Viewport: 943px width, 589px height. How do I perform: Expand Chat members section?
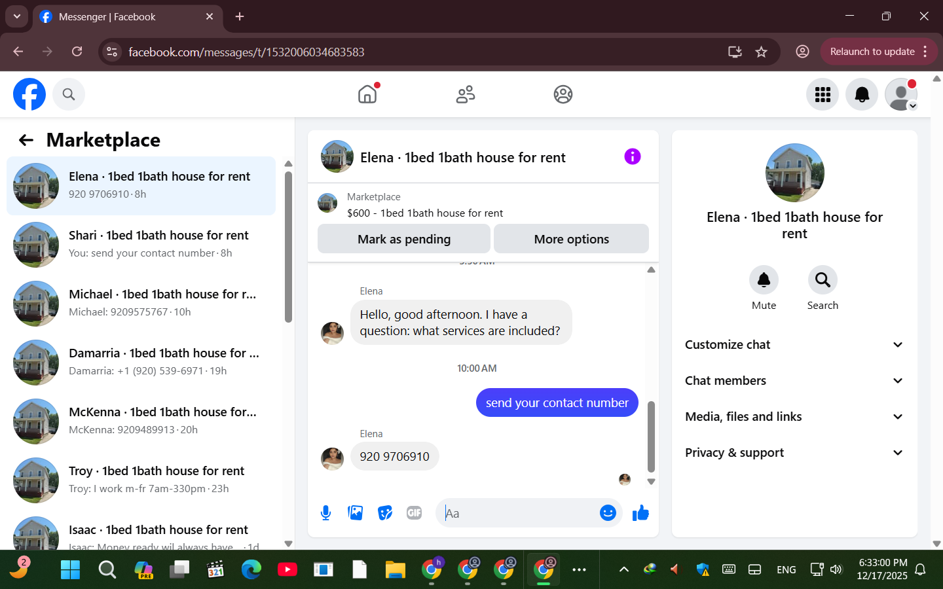(x=794, y=381)
